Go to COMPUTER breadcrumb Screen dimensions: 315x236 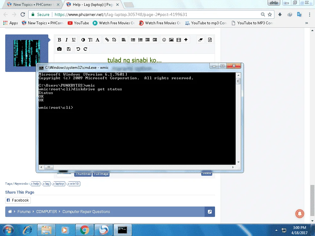pos(46,212)
